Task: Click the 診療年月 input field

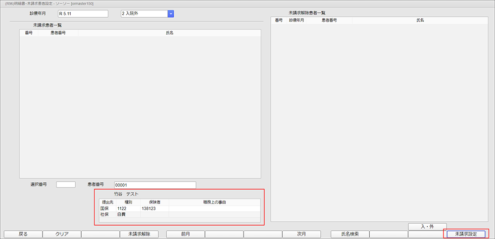Action: [83, 13]
